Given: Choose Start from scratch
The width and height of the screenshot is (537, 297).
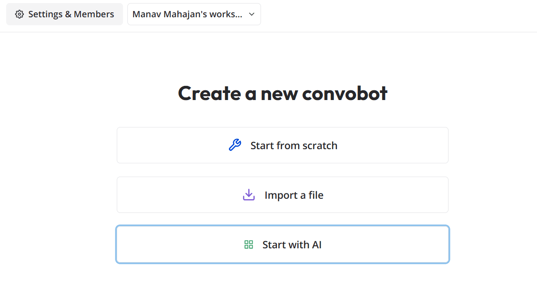Looking at the screenshot, I should point(282,145).
